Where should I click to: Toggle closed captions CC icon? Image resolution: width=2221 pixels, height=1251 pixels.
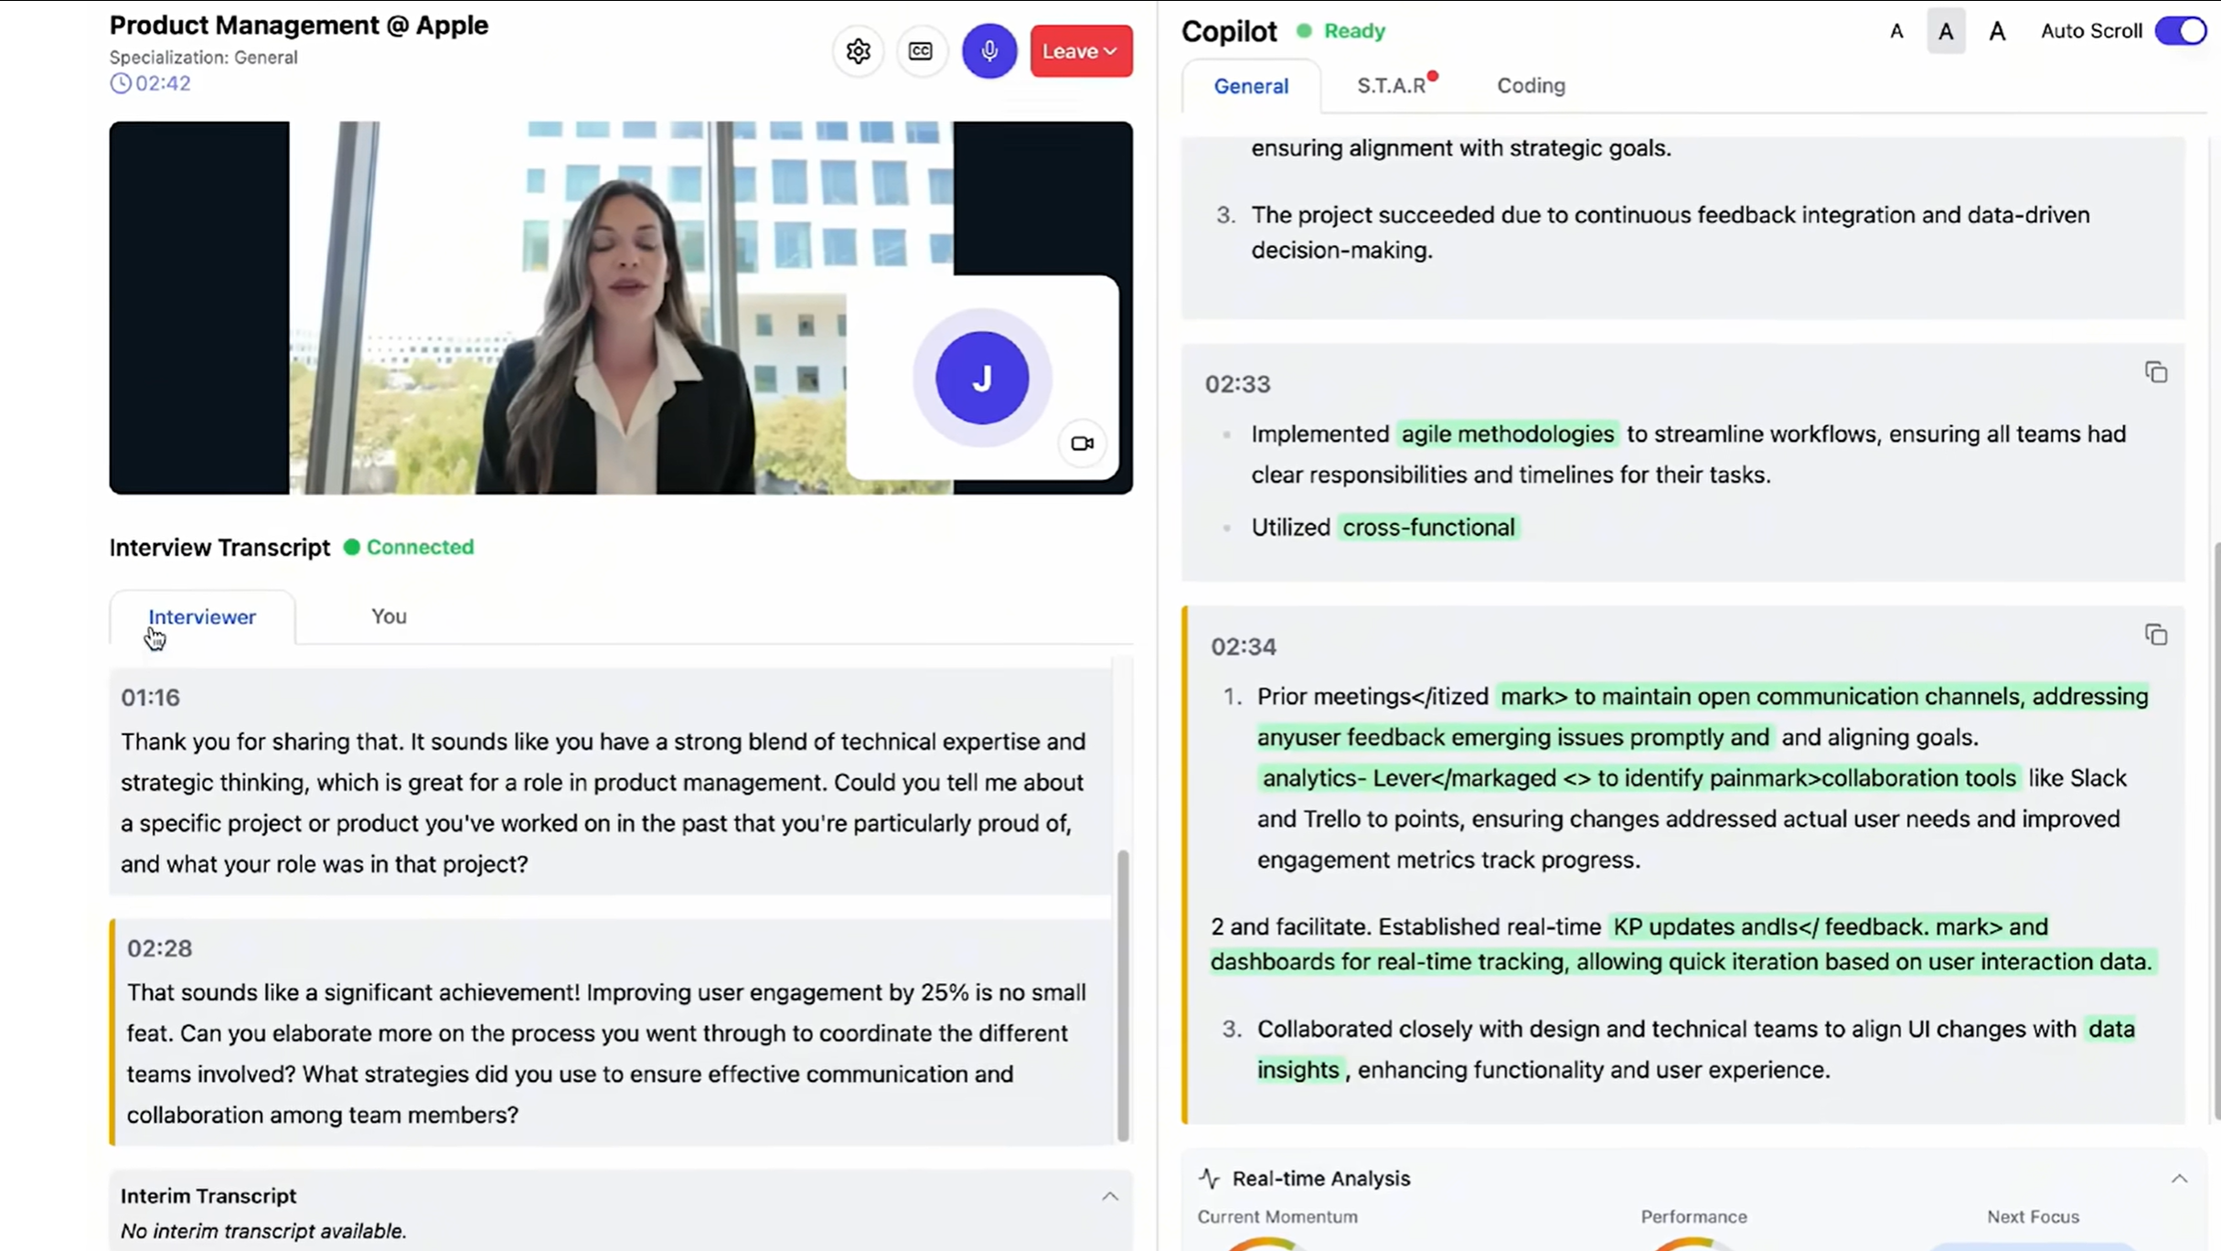pos(921,51)
